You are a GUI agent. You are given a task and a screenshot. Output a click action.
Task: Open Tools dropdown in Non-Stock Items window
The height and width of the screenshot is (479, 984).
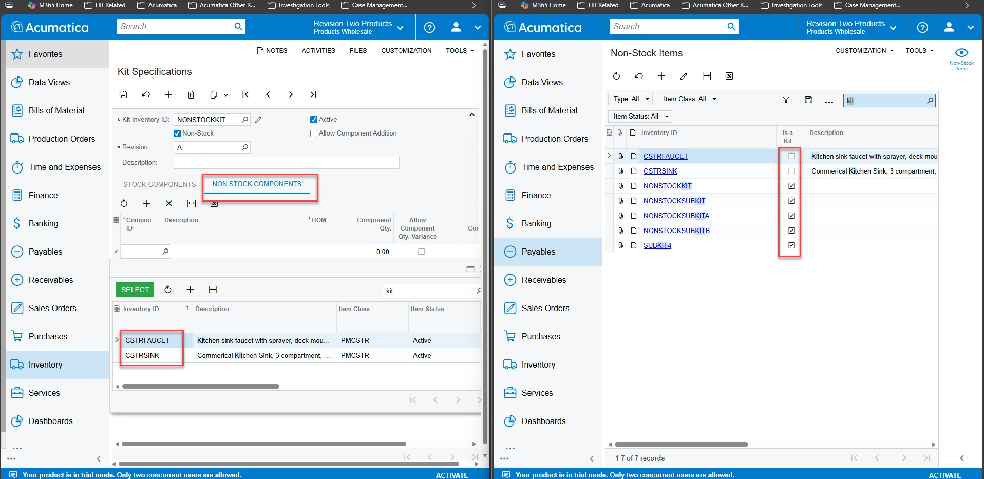[919, 51]
